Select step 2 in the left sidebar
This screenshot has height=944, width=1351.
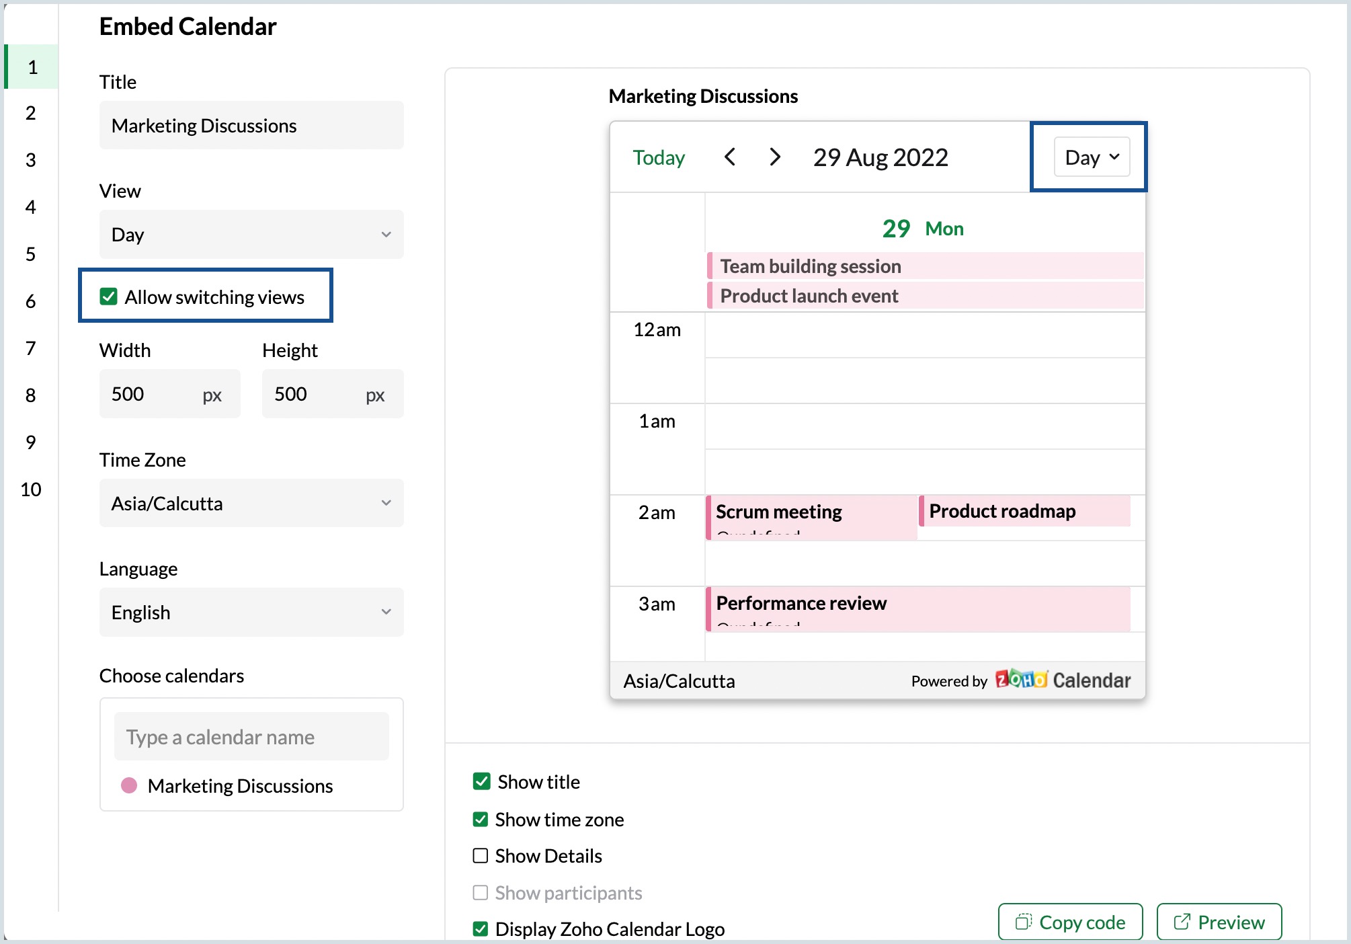click(31, 113)
